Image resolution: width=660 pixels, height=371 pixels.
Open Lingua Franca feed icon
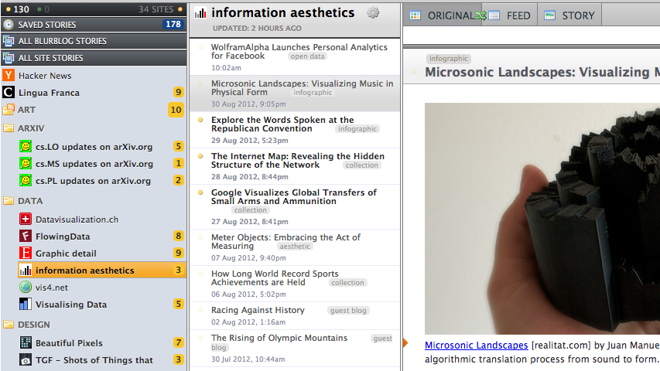click(x=9, y=93)
